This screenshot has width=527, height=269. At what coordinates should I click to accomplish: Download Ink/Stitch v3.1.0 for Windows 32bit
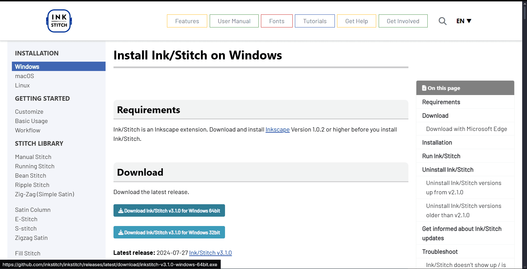click(x=169, y=232)
